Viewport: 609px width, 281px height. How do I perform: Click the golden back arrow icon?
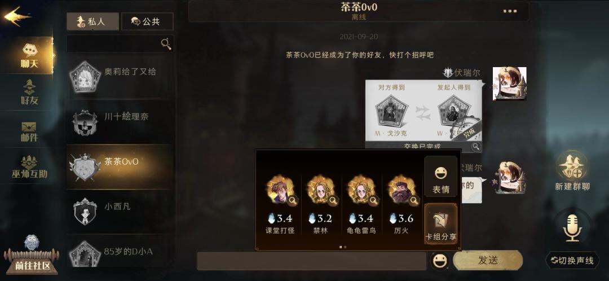pos(17,16)
